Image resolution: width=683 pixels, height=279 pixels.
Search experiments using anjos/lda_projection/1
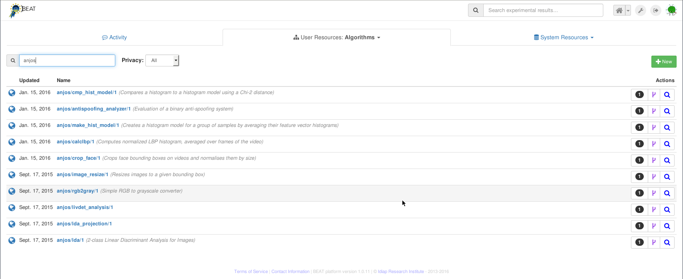pos(667,226)
